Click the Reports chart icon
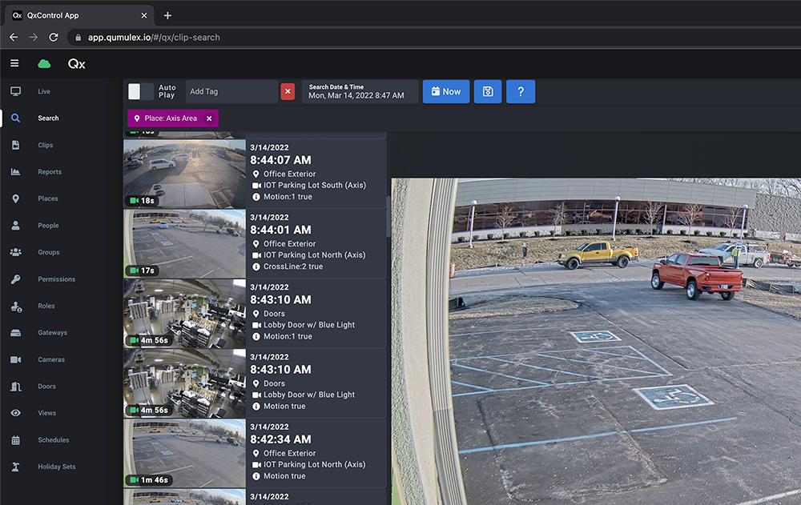The image size is (801, 505). point(16,172)
